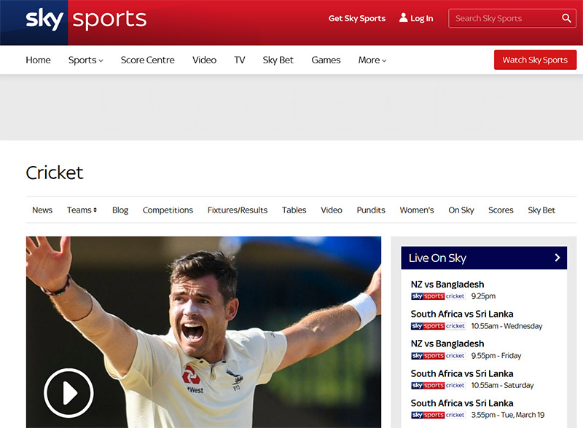
Task: Open the TV section
Action: tap(240, 60)
